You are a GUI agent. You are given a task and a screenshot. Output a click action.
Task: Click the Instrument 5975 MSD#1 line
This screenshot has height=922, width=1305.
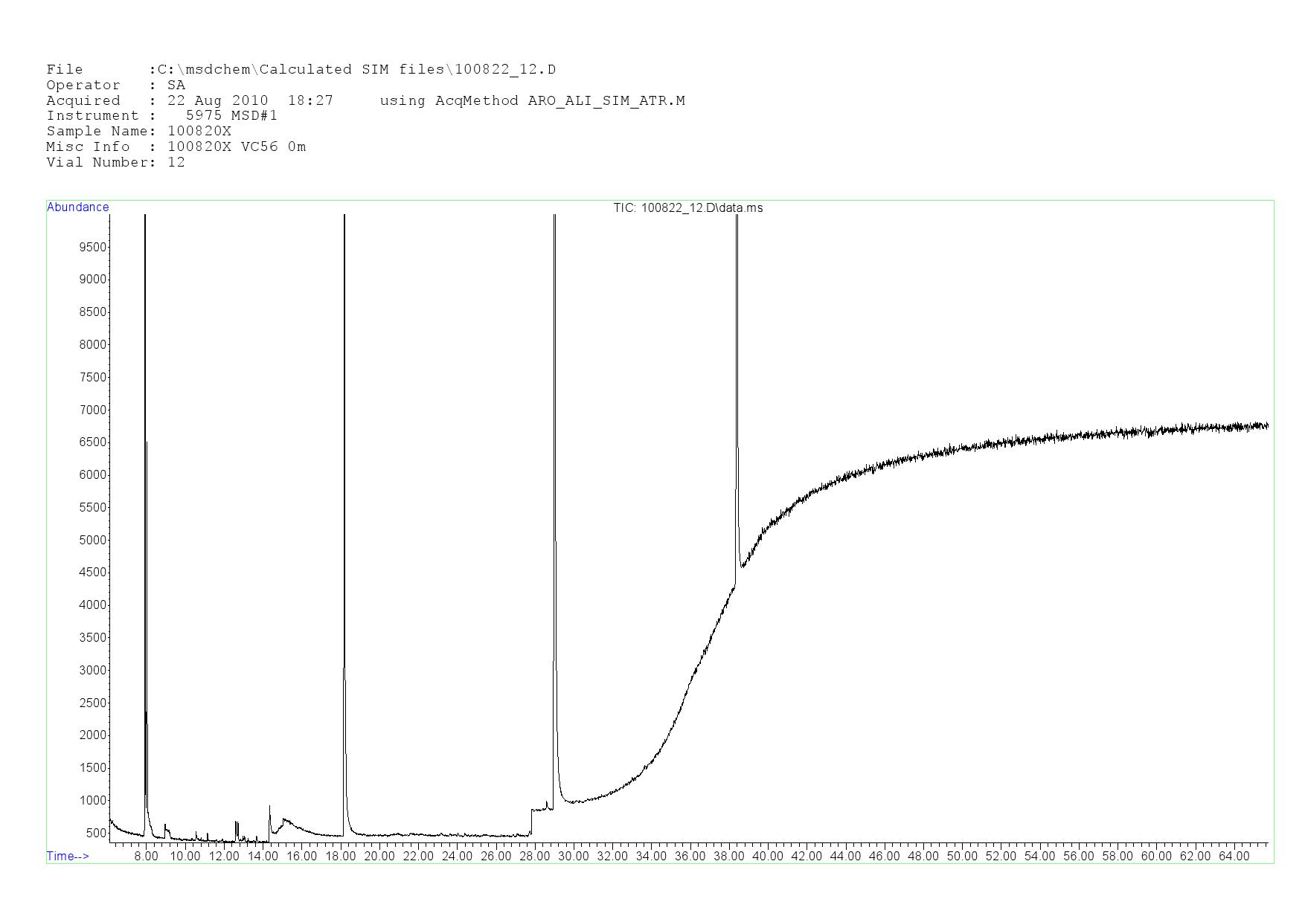[x=161, y=116]
